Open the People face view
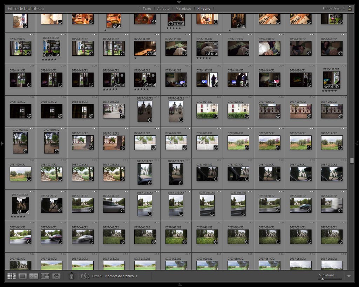 tap(56, 276)
